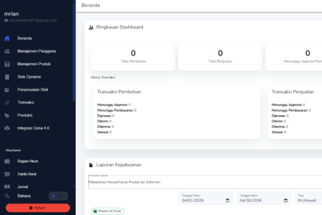This screenshot has width=322, height=215.
Task: Open the Transaksi arrows icon
Action: click(7, 102)
